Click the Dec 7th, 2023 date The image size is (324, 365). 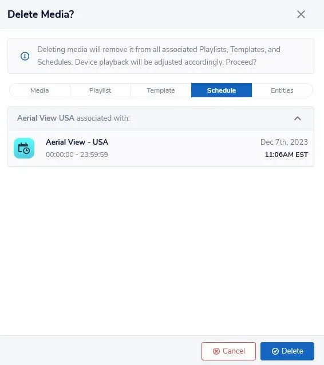(284, 142)
